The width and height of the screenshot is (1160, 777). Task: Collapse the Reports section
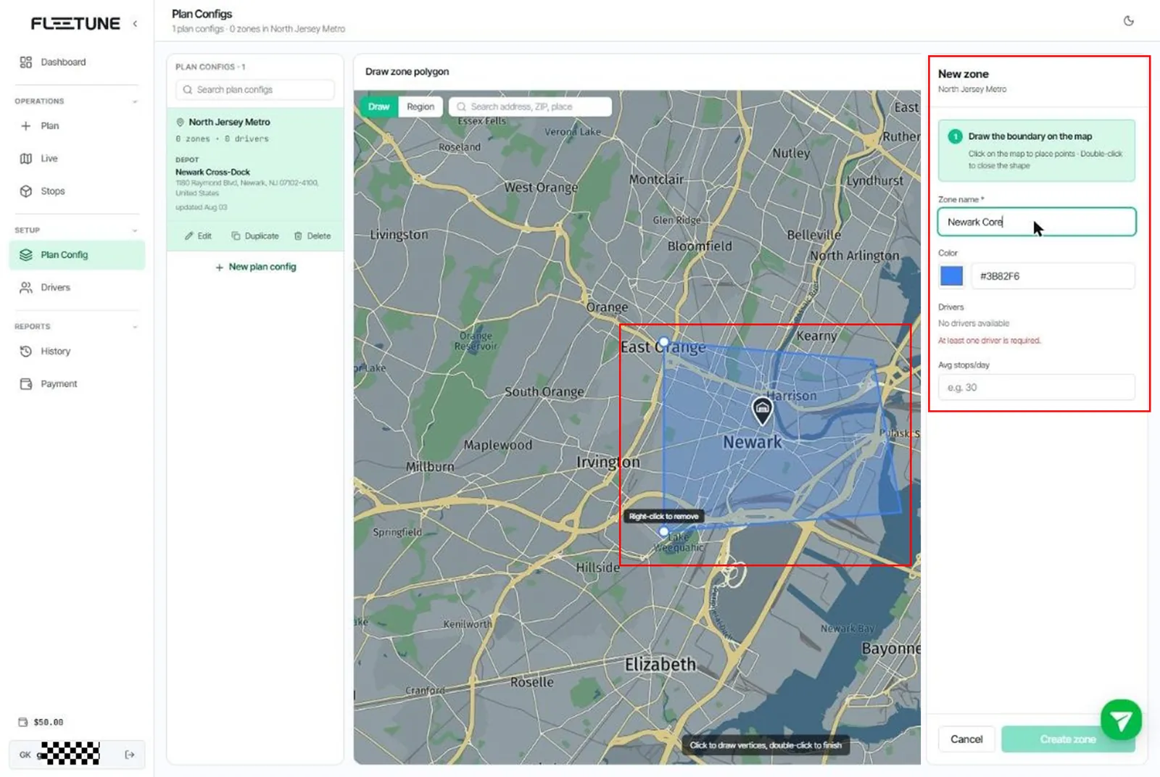[135, 327]
